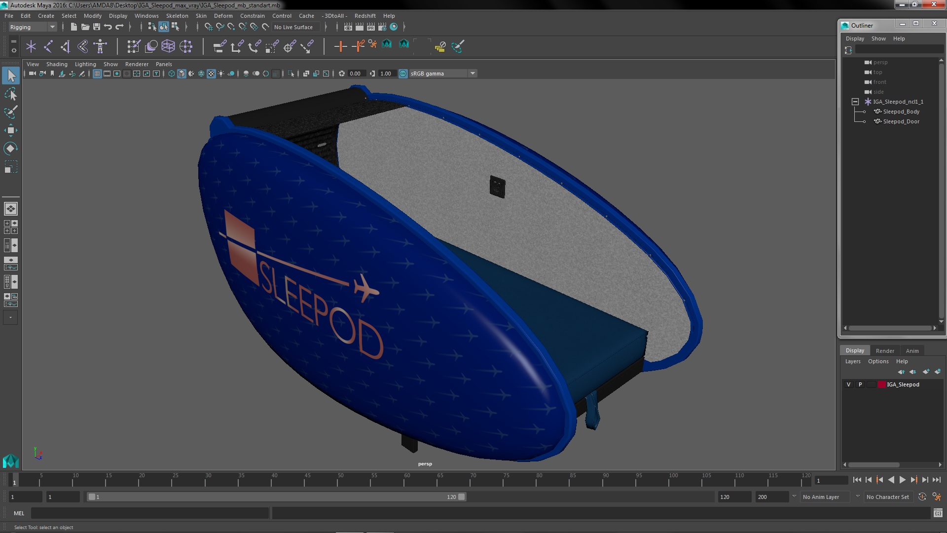Viewport: 947px width, 533px height.
Task: Switch to the Anim layer tab
Action: pos(912,351)
